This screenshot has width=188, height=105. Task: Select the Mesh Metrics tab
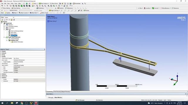coord(58,97)
